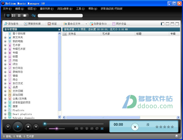
Task: Expand the 我的电脑 tree node
Action: click(x=5, y=41)
